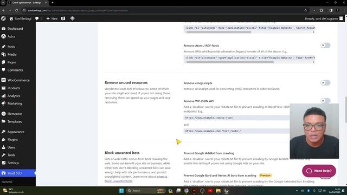Go back with browser back arrow
This screenshot has width=347, height=195.
tap(4, 10)
